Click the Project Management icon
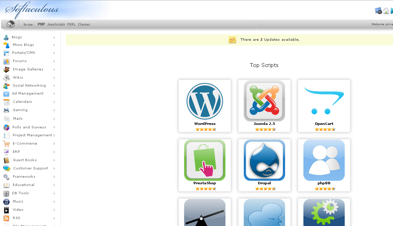393x226 pixels. 6,136
